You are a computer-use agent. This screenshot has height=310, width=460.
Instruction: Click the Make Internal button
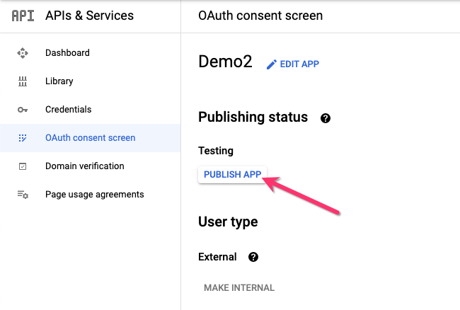[x=239, y=288]
